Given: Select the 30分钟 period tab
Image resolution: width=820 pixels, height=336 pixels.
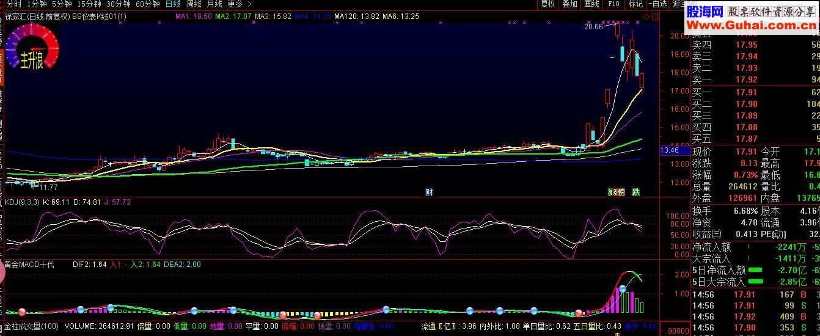Looking at the screenshot, I should click(x=119, y=4).
